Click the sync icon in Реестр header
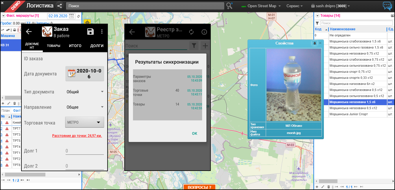The width and height of the screenshot is (395, 190). [x=191, y=32]
